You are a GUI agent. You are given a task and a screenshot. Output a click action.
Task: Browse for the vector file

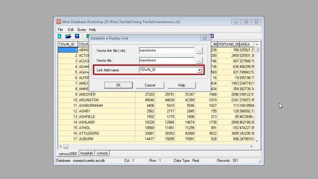click(x=199, y=61)
